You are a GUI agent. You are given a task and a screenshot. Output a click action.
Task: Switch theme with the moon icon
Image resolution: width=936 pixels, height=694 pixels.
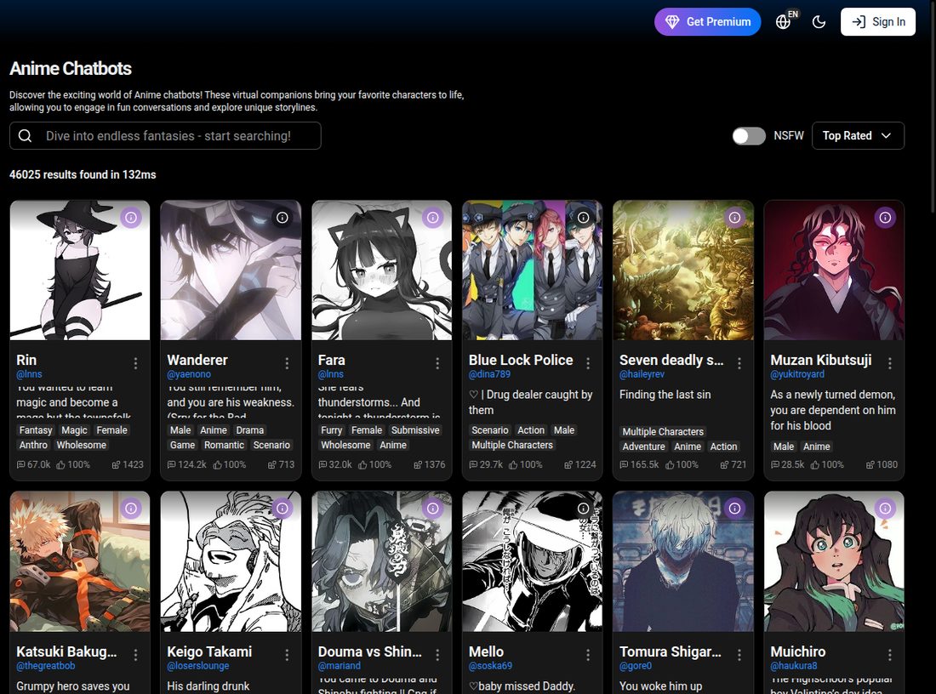click(819, 22)
